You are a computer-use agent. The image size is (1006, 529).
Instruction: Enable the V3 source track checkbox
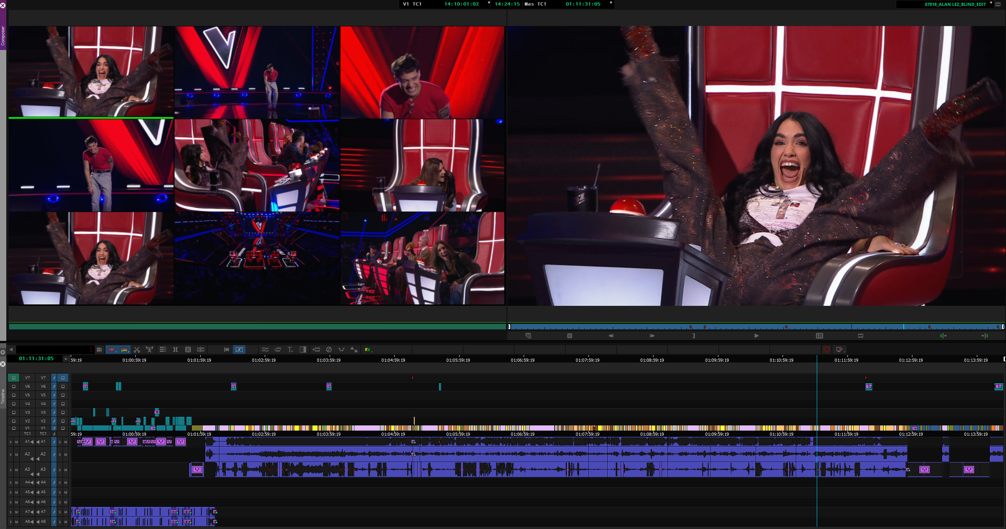[x=14, y=412]
